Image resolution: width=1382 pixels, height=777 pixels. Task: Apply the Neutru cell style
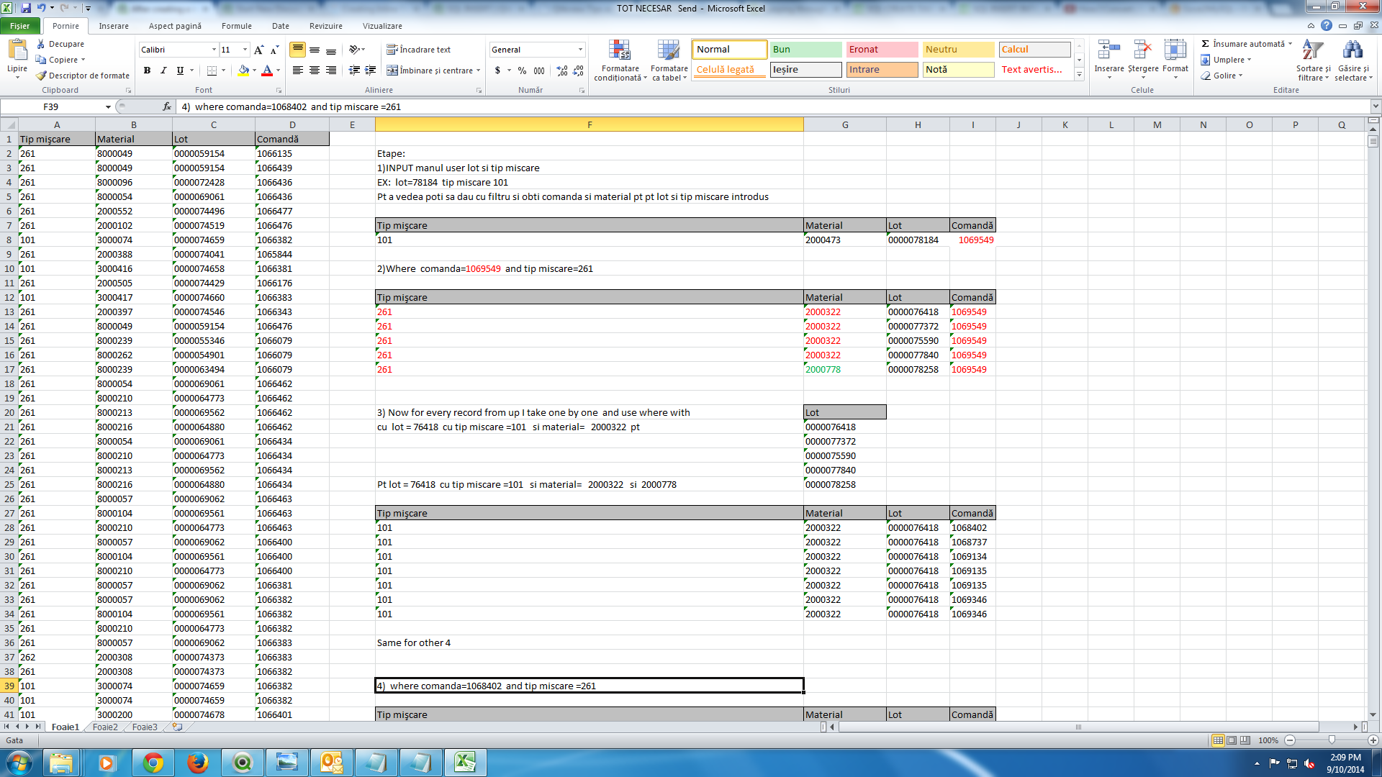(x=958, y=50)
